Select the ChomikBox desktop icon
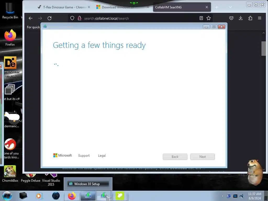 tap(10, 174)
